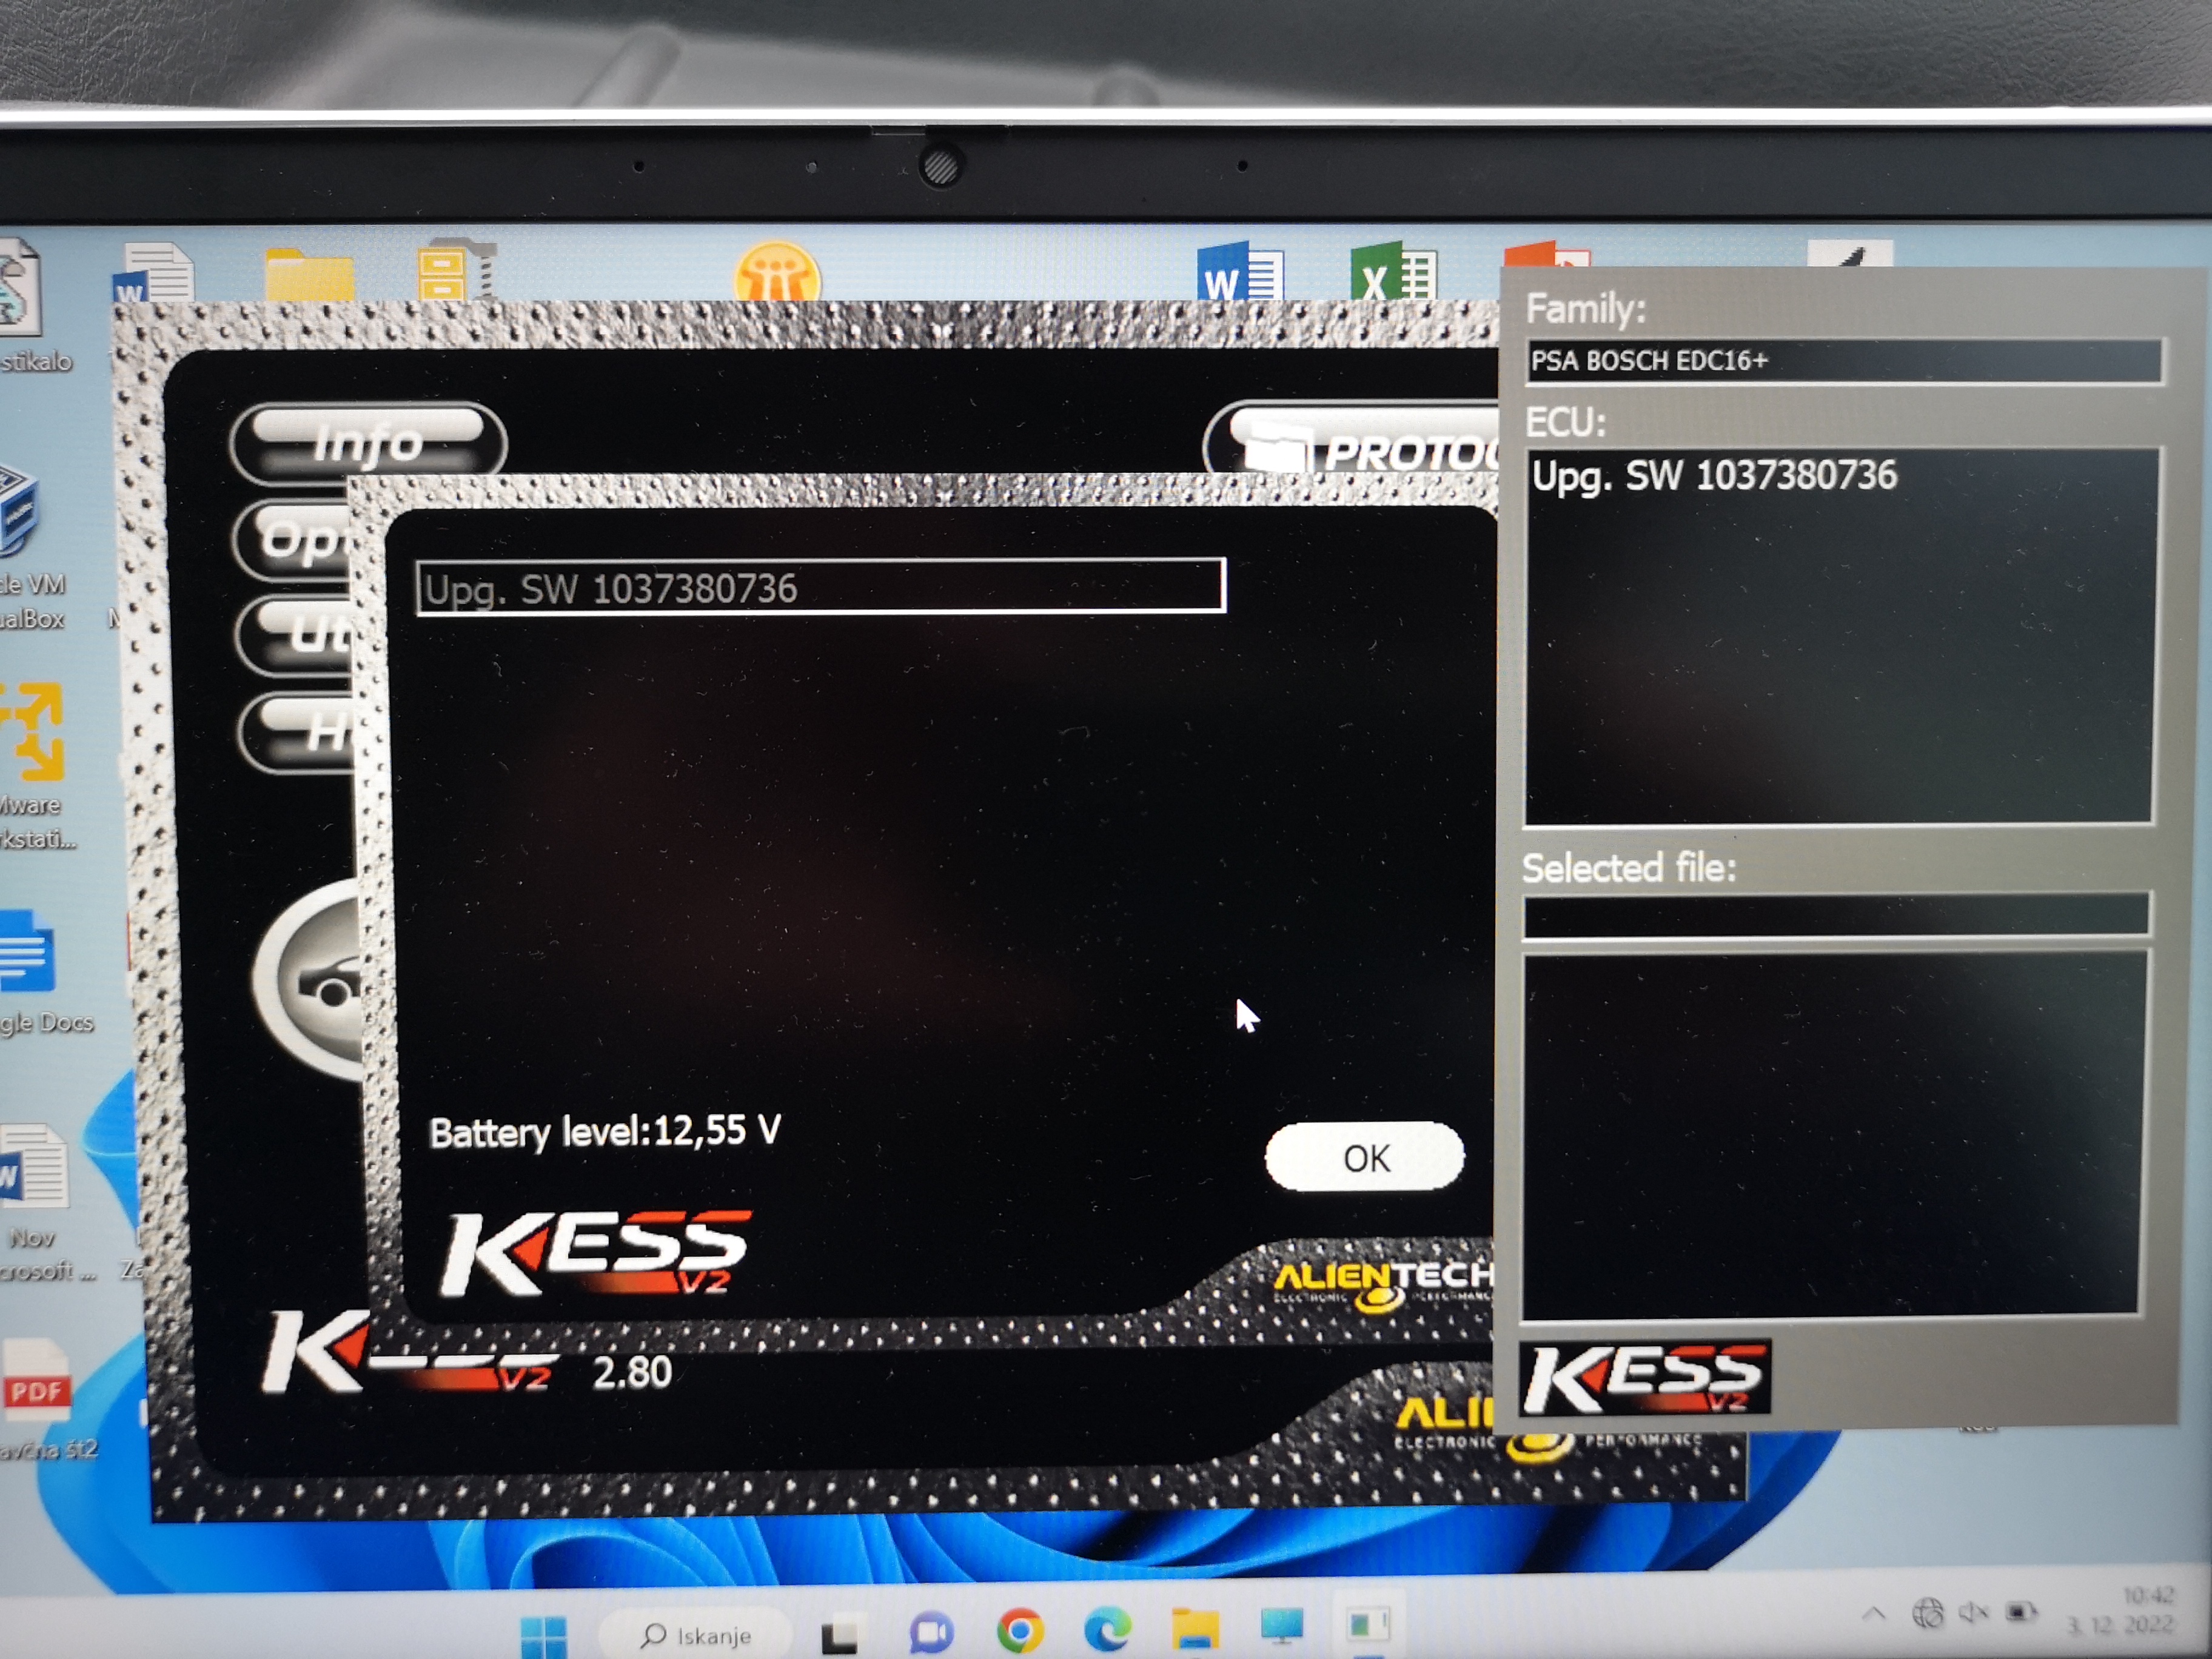Open the network globe tray icon
This screenshot has height=1659, width=2212.
click(x=1928, y=1612)
